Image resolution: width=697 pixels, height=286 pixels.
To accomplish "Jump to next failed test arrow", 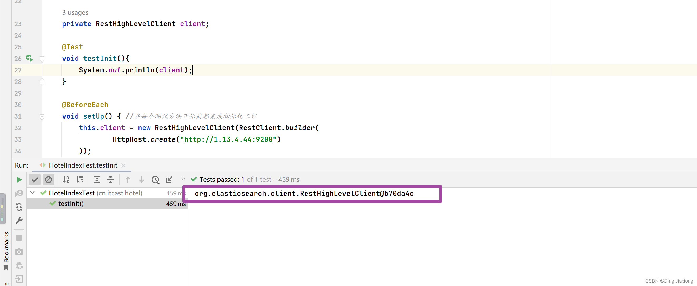I will tap(142, 180).
